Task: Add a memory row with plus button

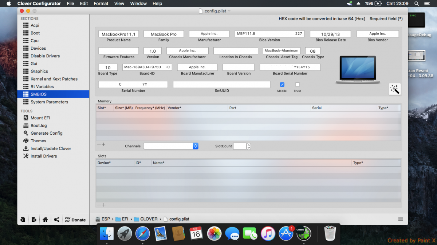Action: click(x=104, y=144)
